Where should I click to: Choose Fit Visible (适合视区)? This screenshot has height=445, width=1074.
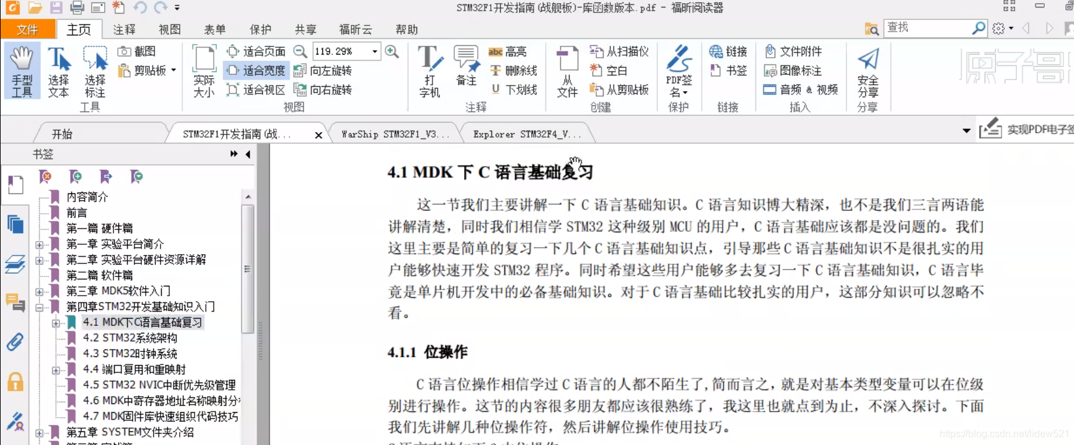257,90
